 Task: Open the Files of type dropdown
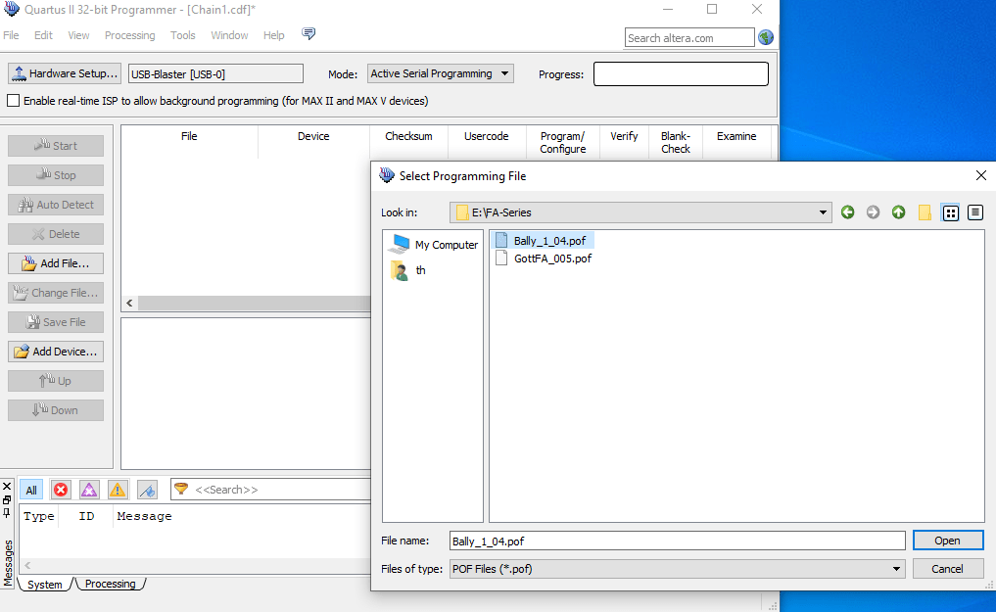(897, 569)
